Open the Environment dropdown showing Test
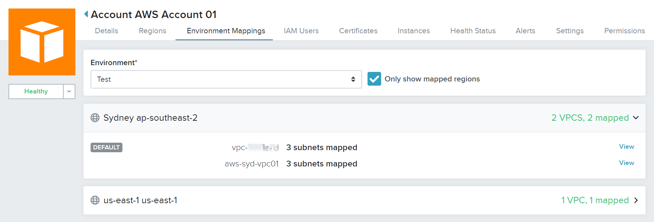 [226, 79]
